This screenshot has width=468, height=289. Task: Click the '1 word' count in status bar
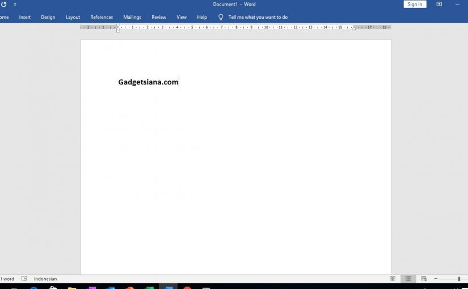[x=7, y=279]
